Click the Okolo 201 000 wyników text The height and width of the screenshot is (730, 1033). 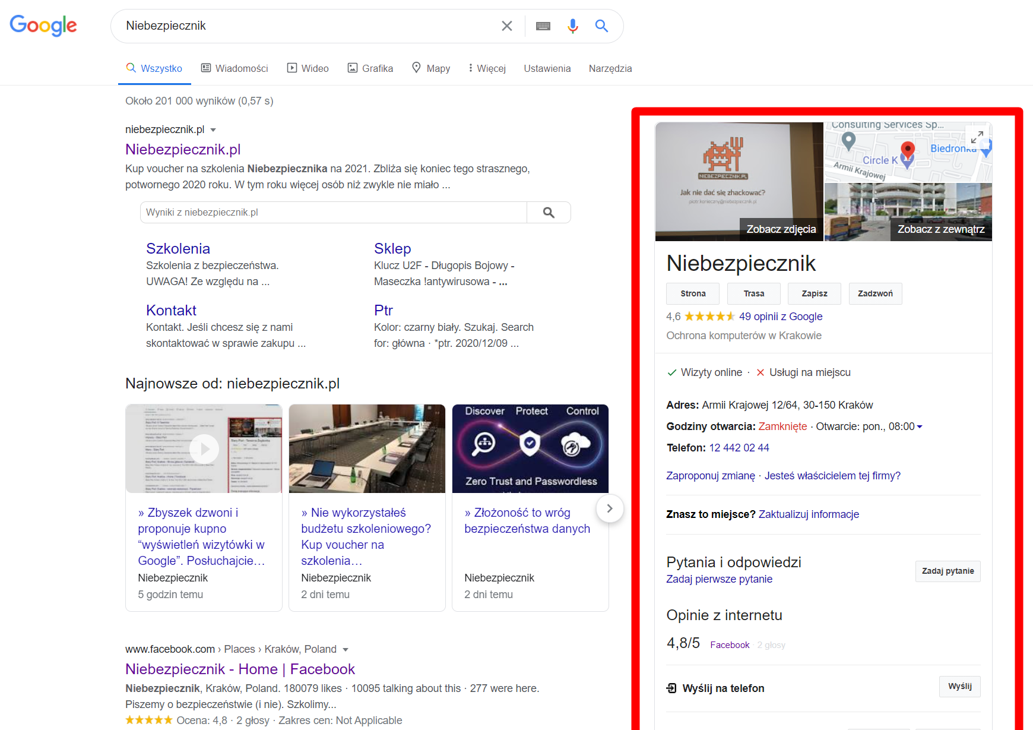199,101
